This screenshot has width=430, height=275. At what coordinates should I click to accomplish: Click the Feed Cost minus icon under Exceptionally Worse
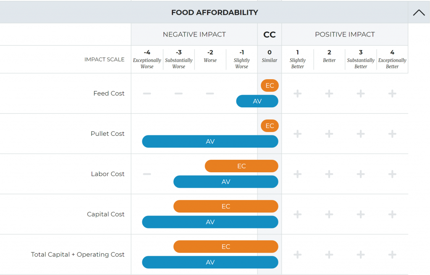147,93
